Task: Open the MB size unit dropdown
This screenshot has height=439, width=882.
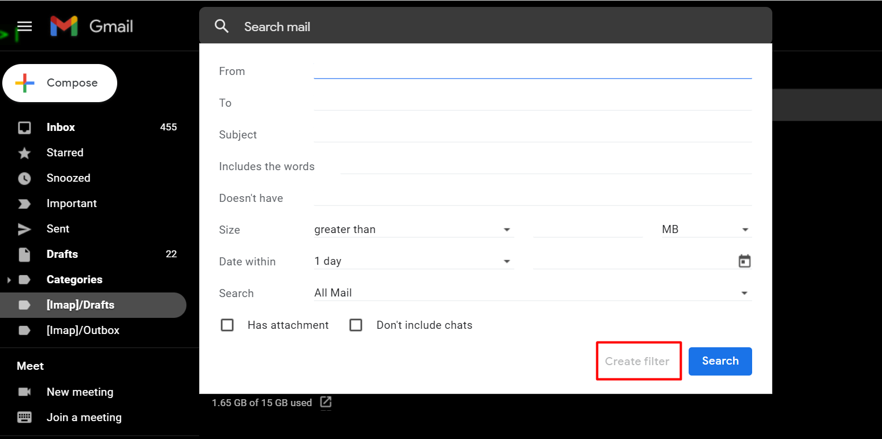Action: 706,230
